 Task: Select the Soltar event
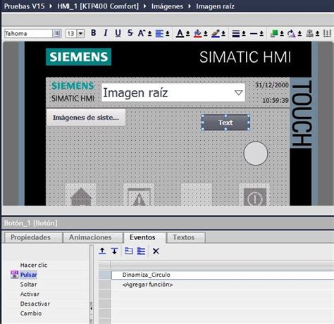[x=28, y=285]
